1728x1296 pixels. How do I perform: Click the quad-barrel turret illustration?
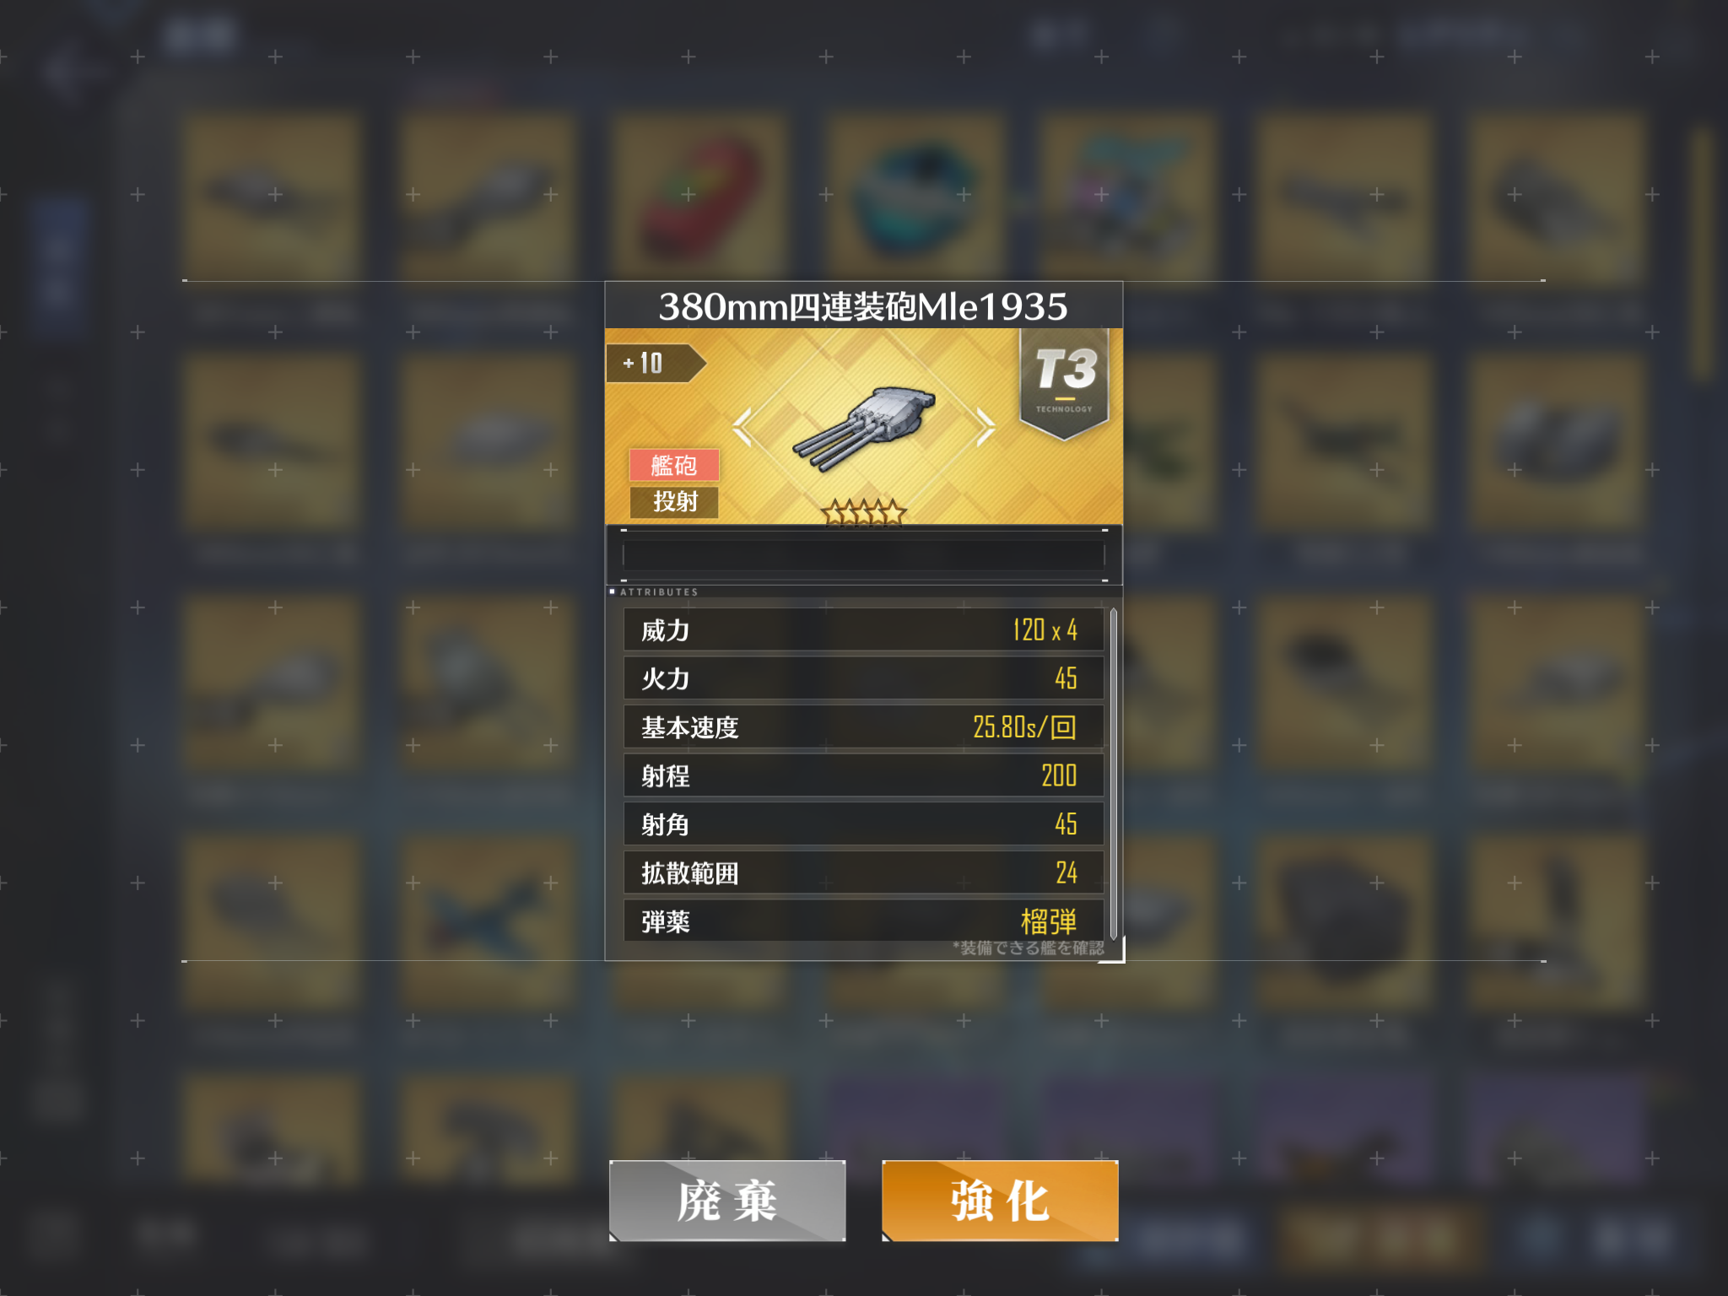coord(864,426)
